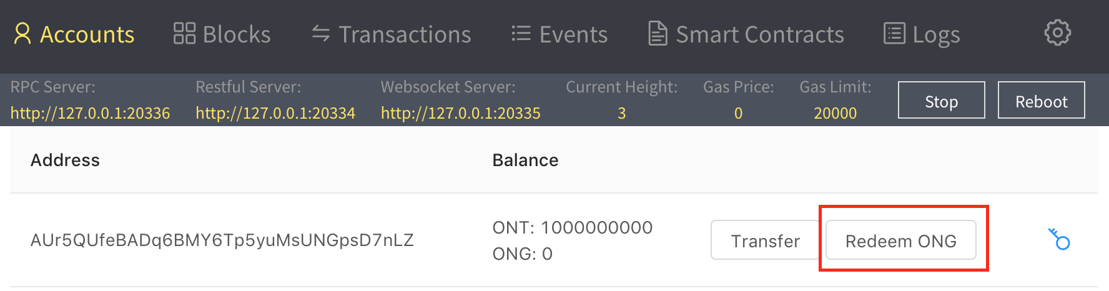1109x291 pixels.
Task: Click the RPC Server URL ending 20336
Action: [x=91, y=113]
